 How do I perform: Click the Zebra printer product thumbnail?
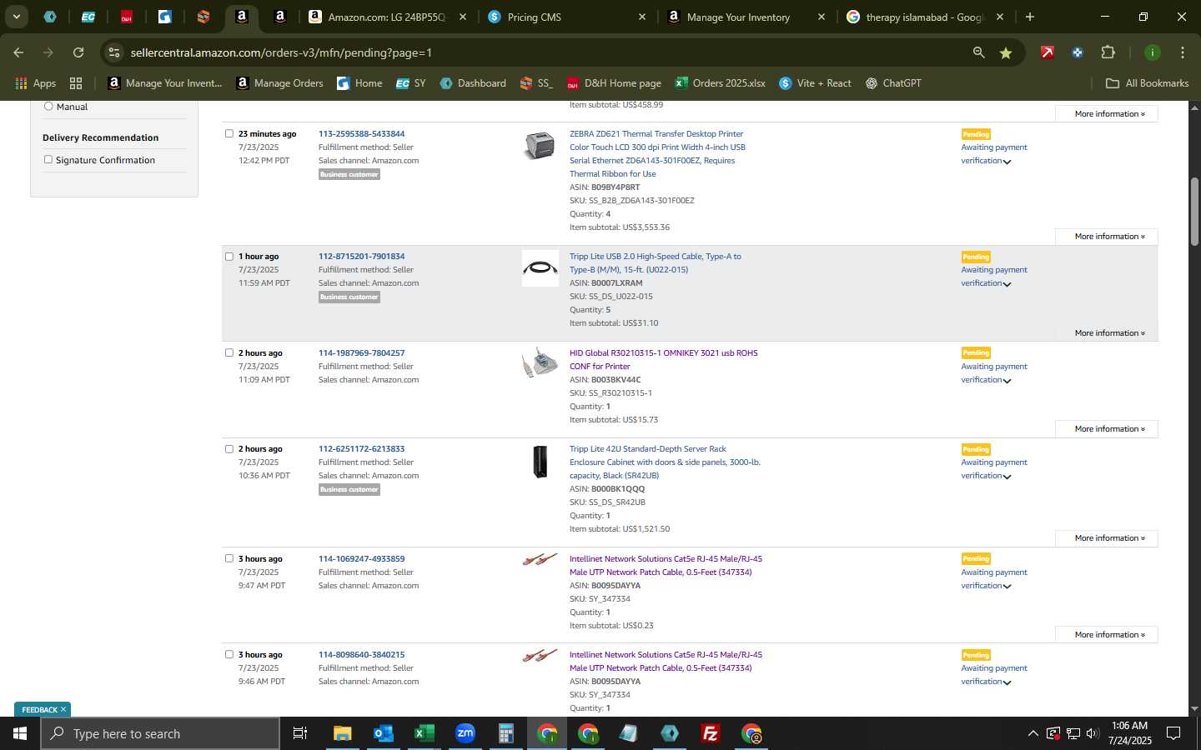[540, 146]
